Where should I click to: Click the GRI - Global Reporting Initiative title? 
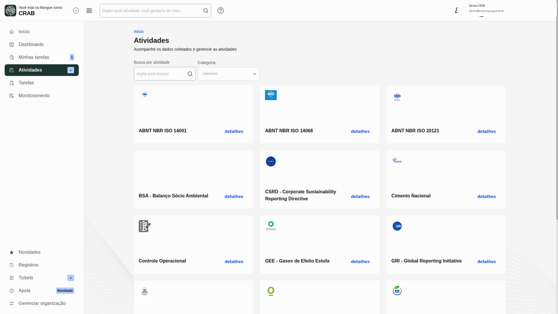[426, 261]
